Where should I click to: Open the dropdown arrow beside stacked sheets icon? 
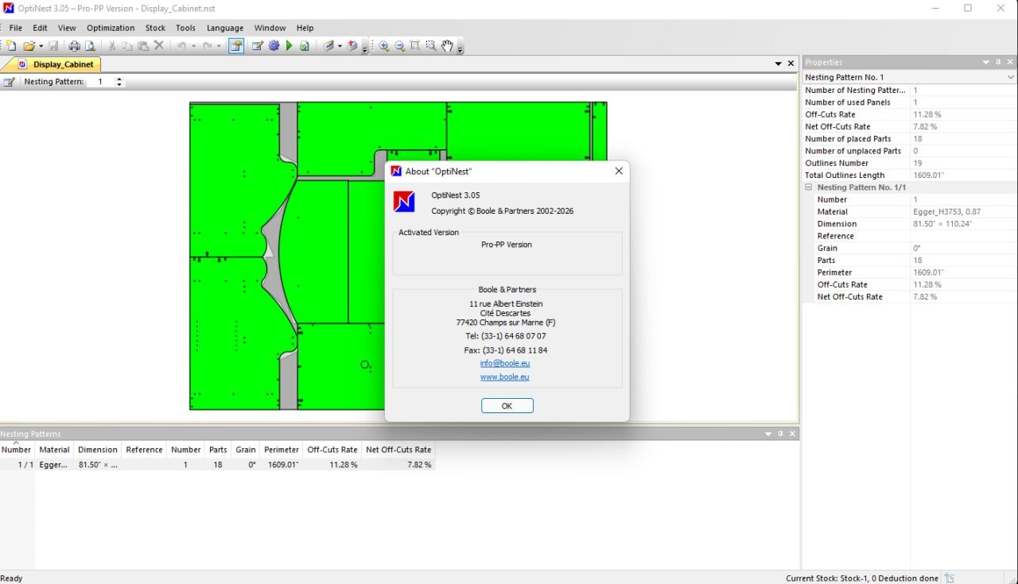pos(340,46)
